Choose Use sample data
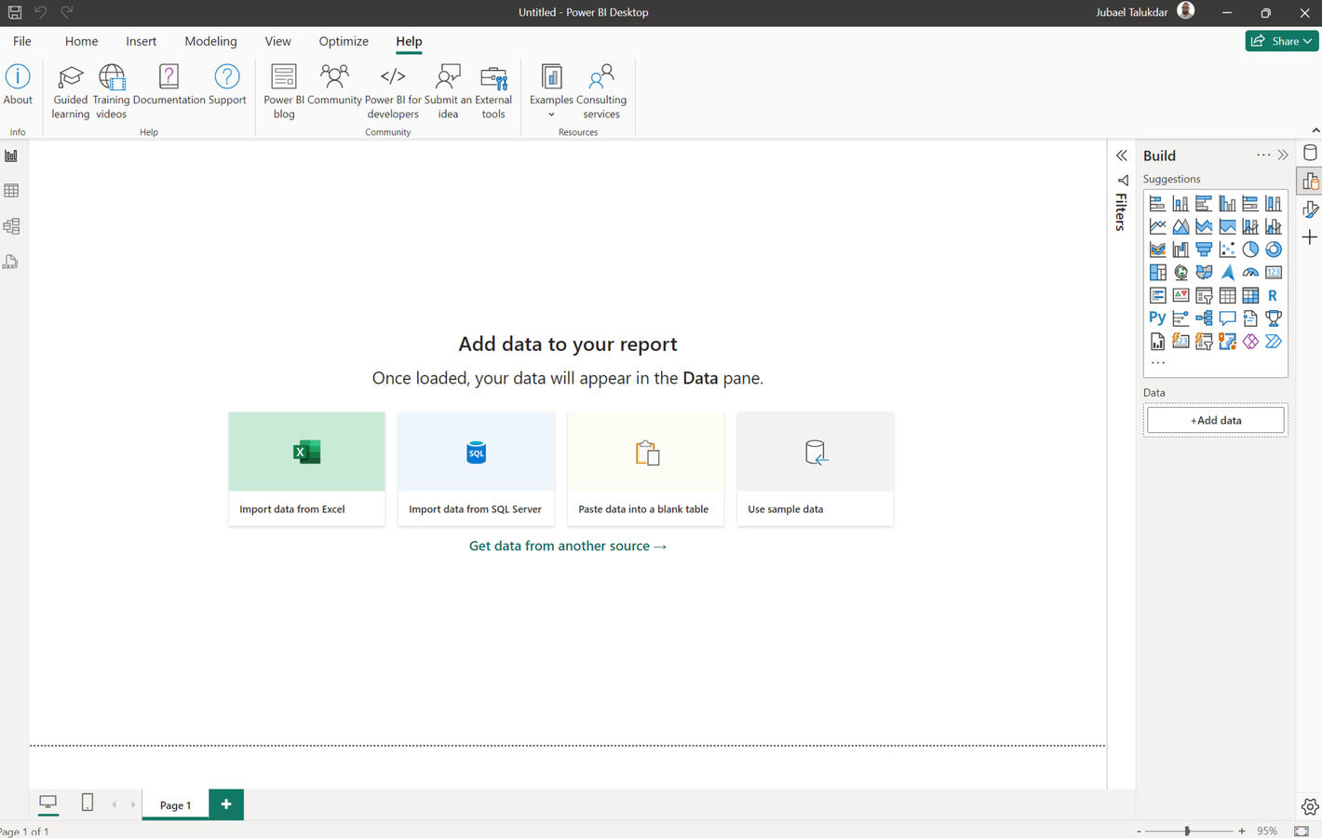The image size is (1322, 838). (815, 469)
